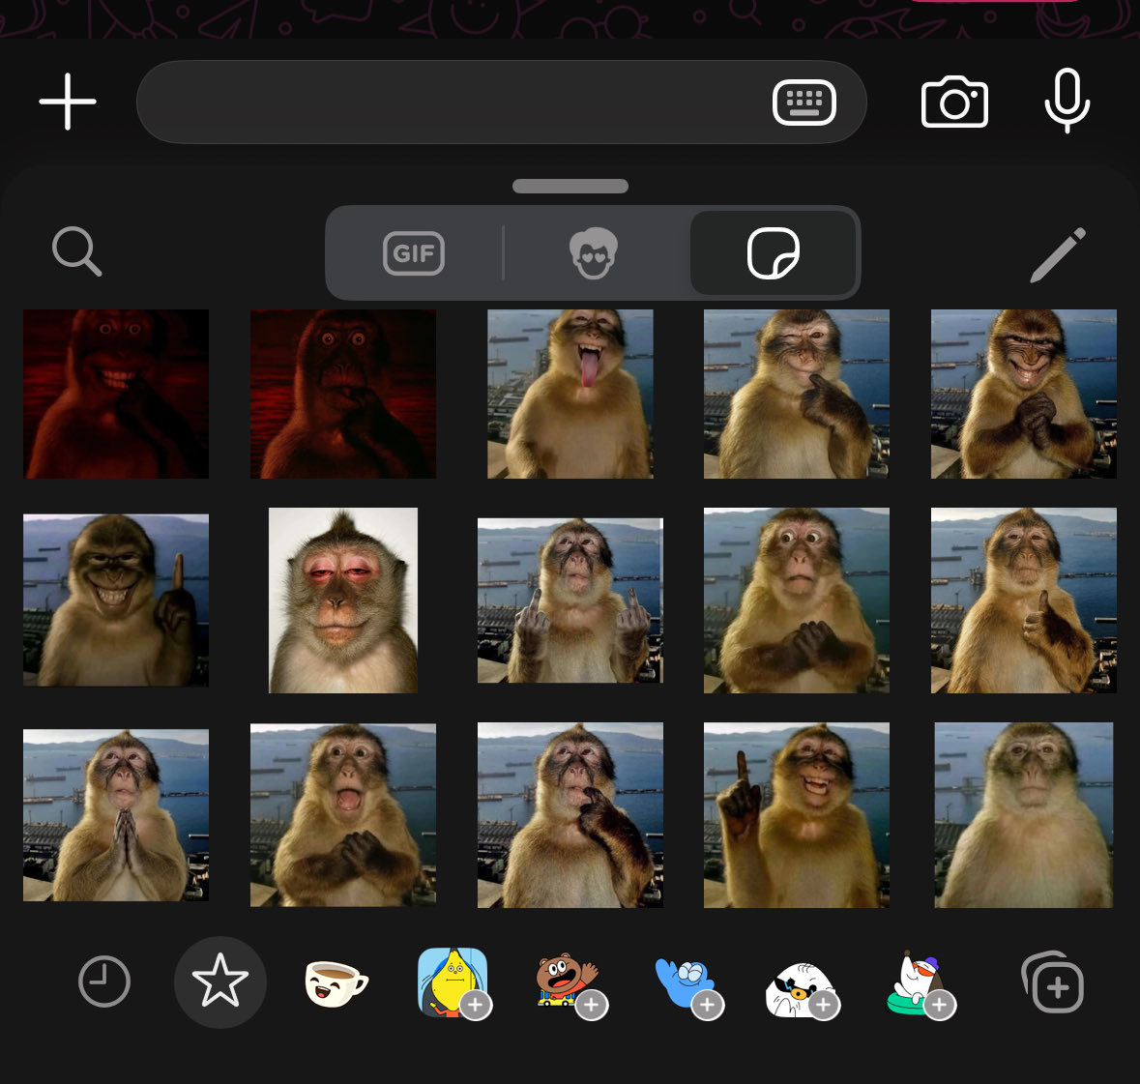Image resolution: width=1140 pixels, height=1084 pixels.
Task: Send red-tinted monkey with hand on mouth sticker
Action: (343, 394)
